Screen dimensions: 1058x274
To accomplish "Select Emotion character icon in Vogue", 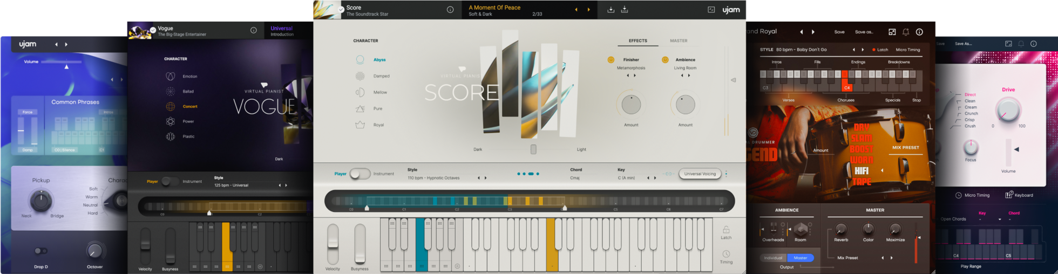I will click(170, 77).
